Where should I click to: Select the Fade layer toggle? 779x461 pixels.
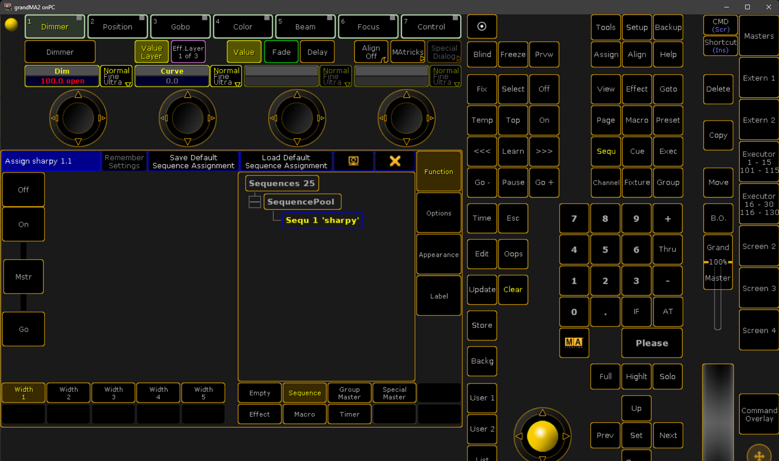tap(281, 51)
